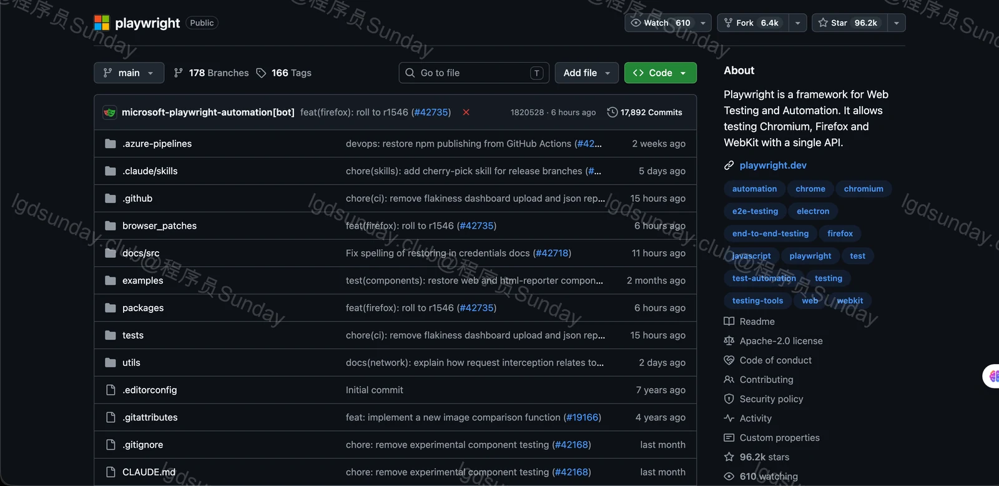Select the e2e-testing topic tag

pos(755,211)
